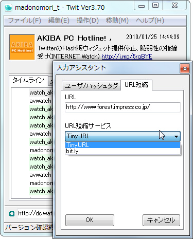
Task: Open the 編集(E) menu
Action: point(59,21)
